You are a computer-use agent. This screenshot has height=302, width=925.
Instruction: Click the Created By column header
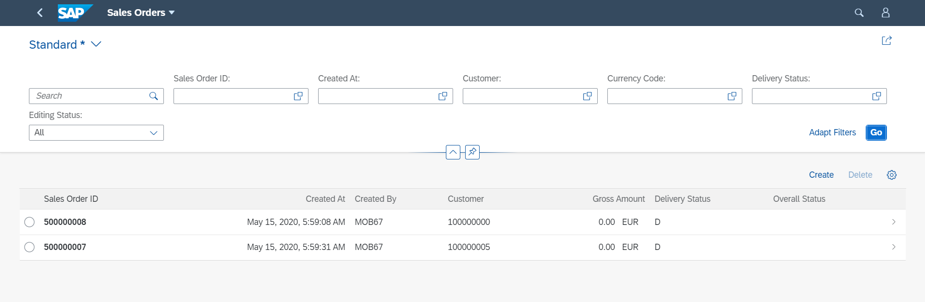click(x=375, y=199)
